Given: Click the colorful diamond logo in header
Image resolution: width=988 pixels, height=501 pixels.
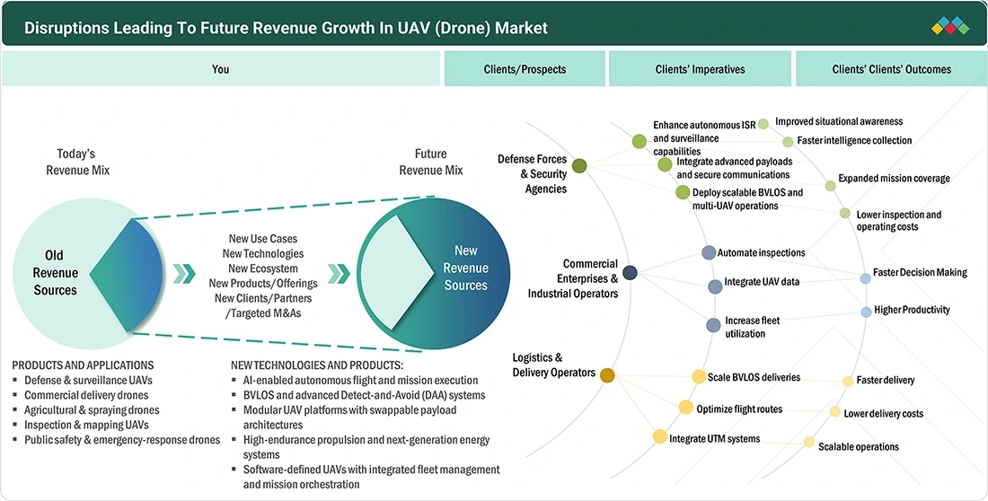Looking at the screenshot, I should coord(950,26).
